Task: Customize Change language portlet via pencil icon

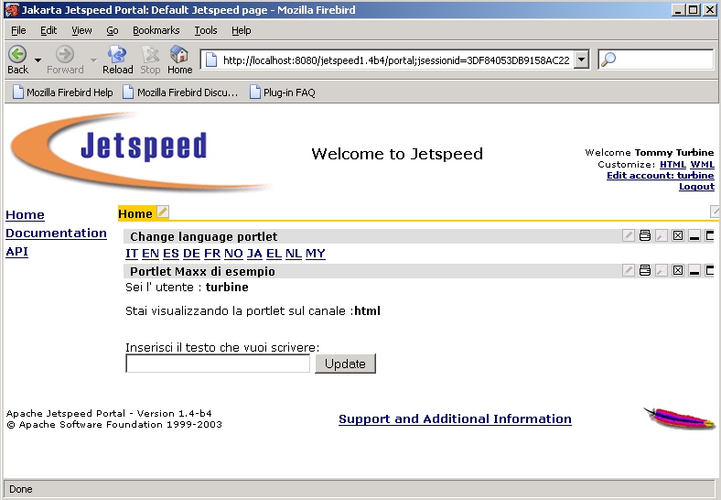Action: tap(628, 235)
